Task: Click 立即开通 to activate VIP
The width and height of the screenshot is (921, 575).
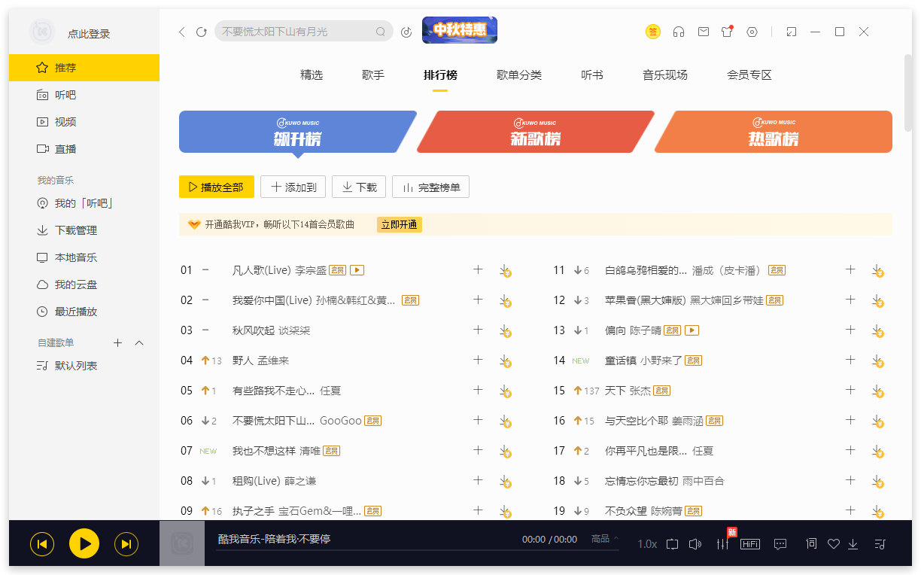Action: pos(400,224)
